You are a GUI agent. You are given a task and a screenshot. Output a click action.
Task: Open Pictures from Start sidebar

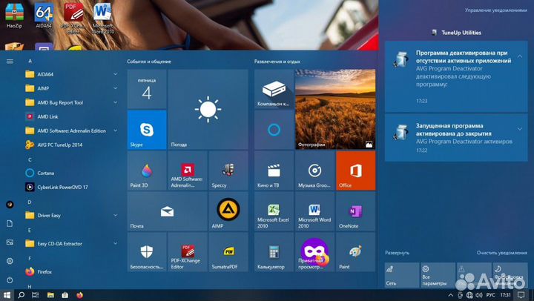click(10, 242)
